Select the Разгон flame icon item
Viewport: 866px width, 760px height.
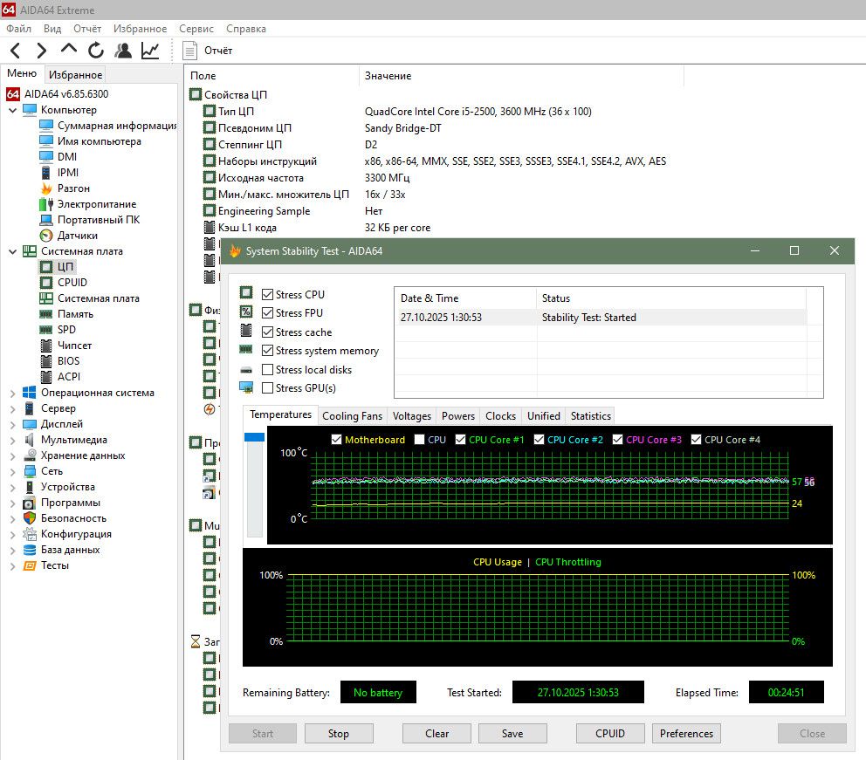point(46,188)
